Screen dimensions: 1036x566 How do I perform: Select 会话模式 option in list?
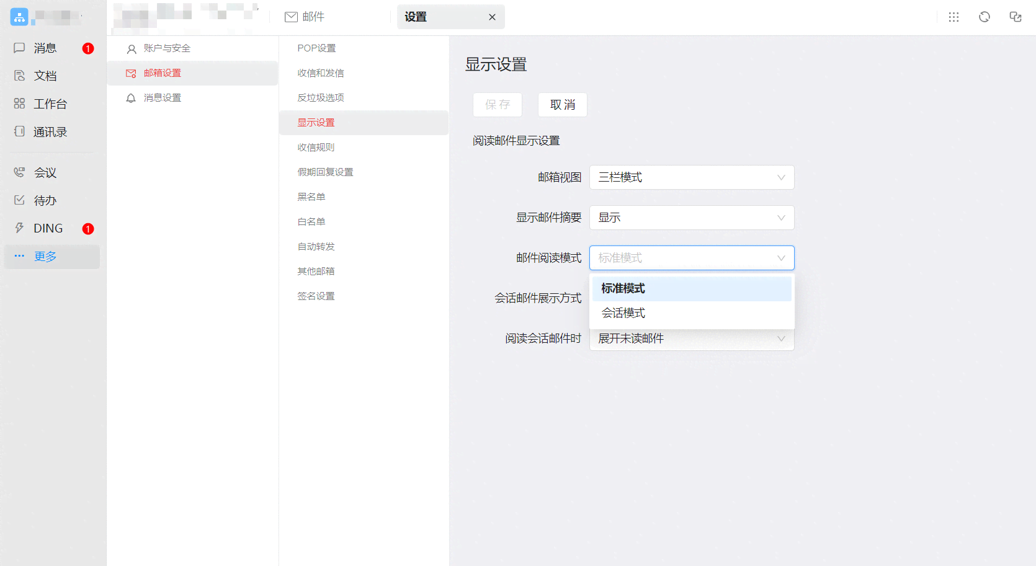pos(692,313)
